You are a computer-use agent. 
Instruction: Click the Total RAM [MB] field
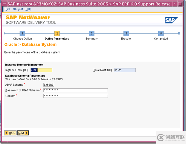(125, 70)
